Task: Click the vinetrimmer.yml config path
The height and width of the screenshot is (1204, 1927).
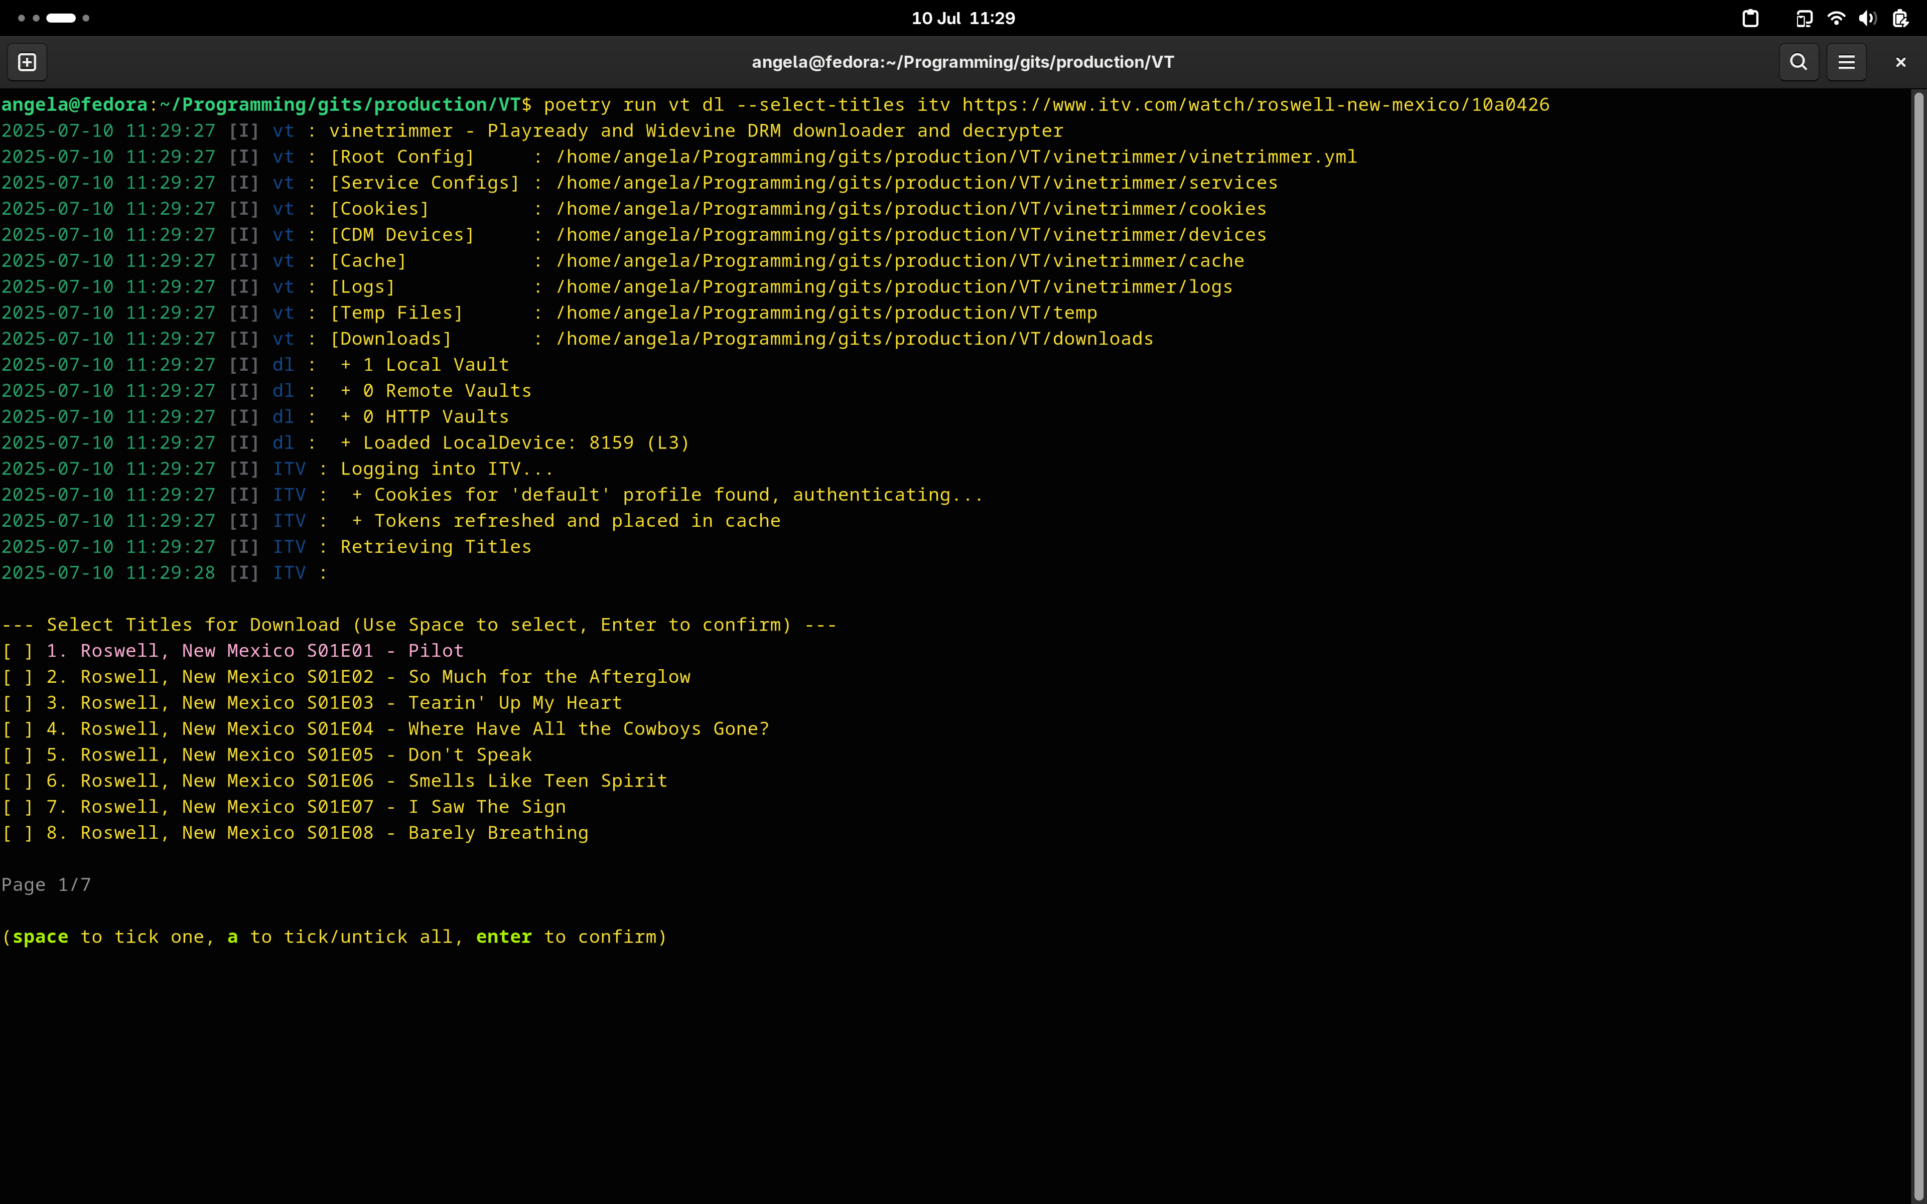Action: (x=955, y=157)
